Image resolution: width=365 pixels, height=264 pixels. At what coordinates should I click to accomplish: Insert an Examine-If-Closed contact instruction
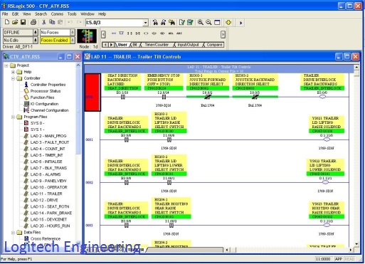[129, 33]
